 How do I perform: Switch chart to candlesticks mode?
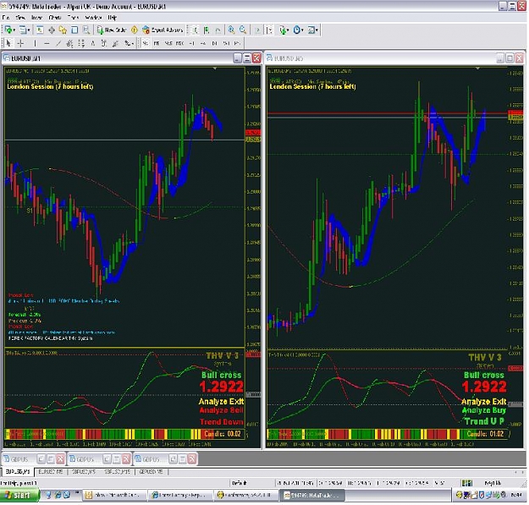(x=207, y=30)
